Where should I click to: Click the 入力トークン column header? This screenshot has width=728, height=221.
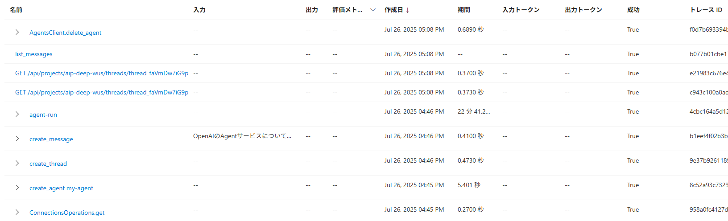(x=521, y=10)
